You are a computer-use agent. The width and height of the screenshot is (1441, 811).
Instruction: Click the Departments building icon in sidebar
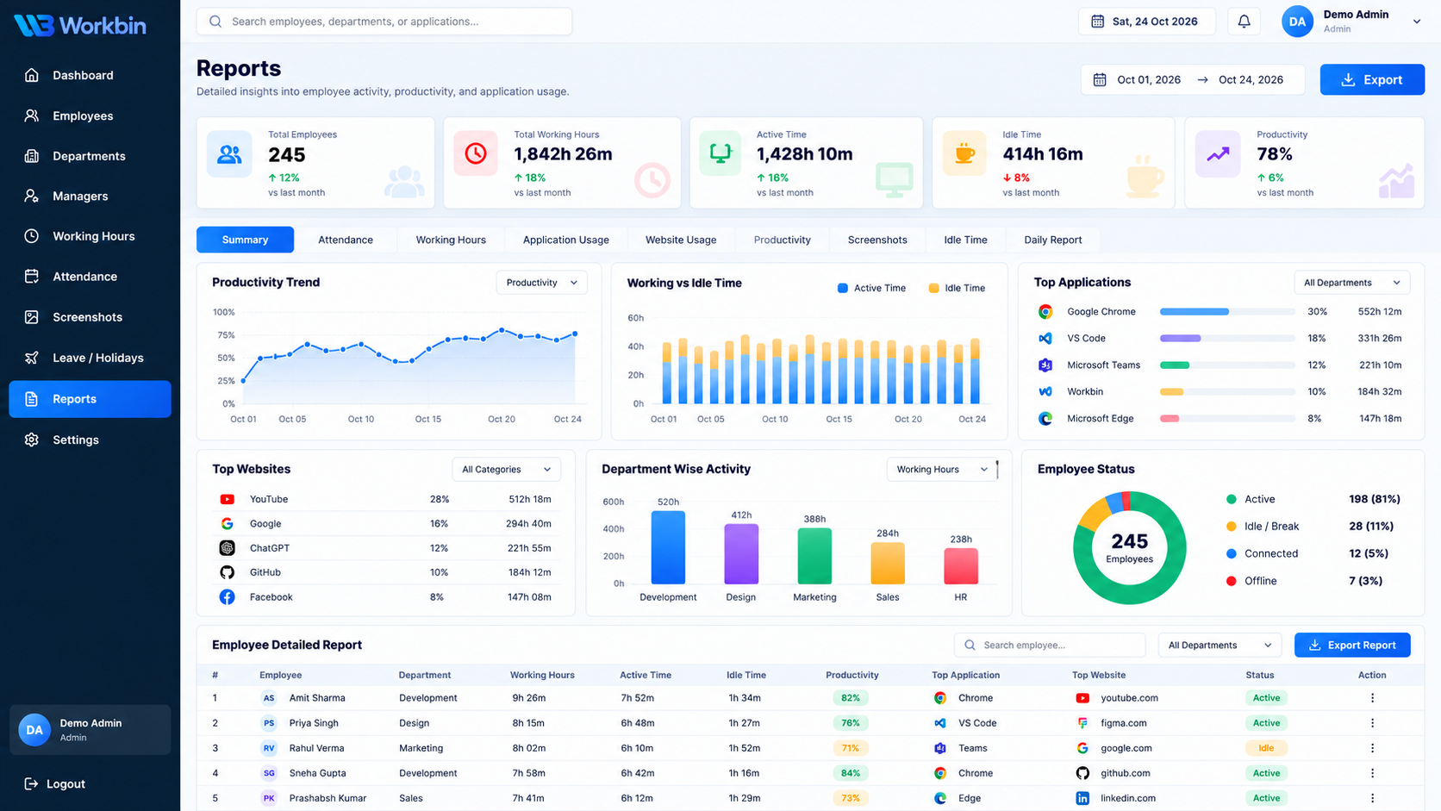[x=32, y=156]
